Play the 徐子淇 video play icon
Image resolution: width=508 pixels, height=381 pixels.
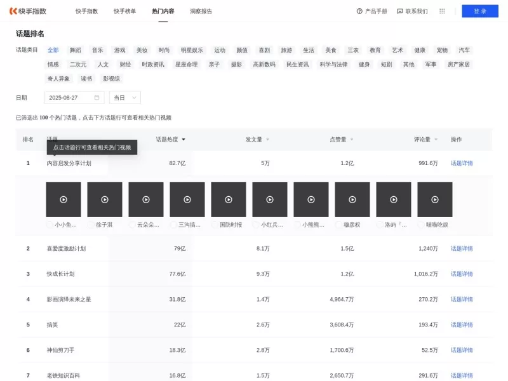pos(105,199)
